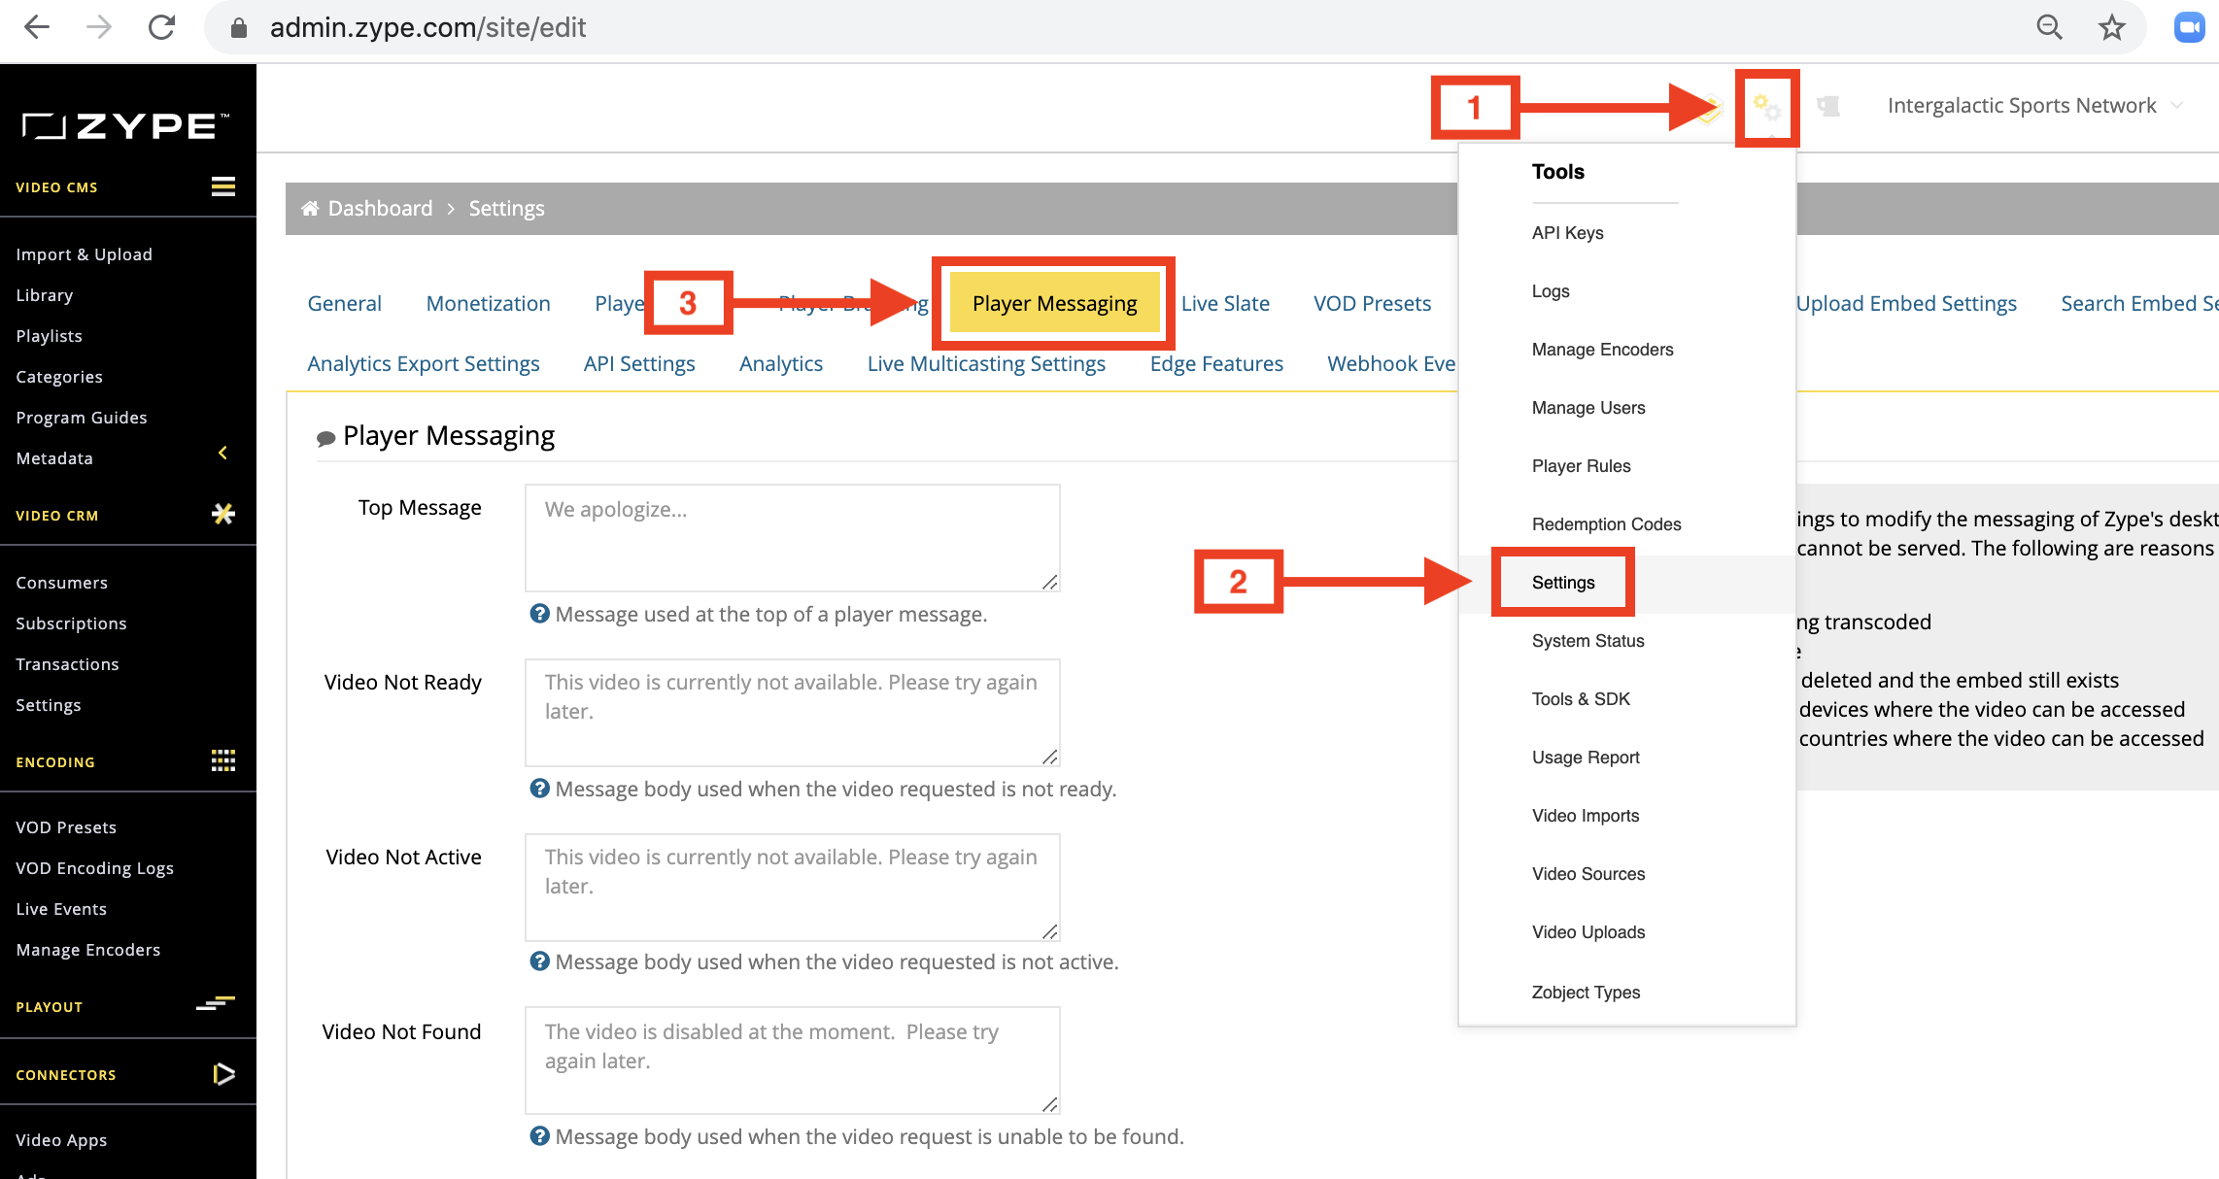
Task: Expand the Metadata sidebar chevron
Action: point(223,453)
